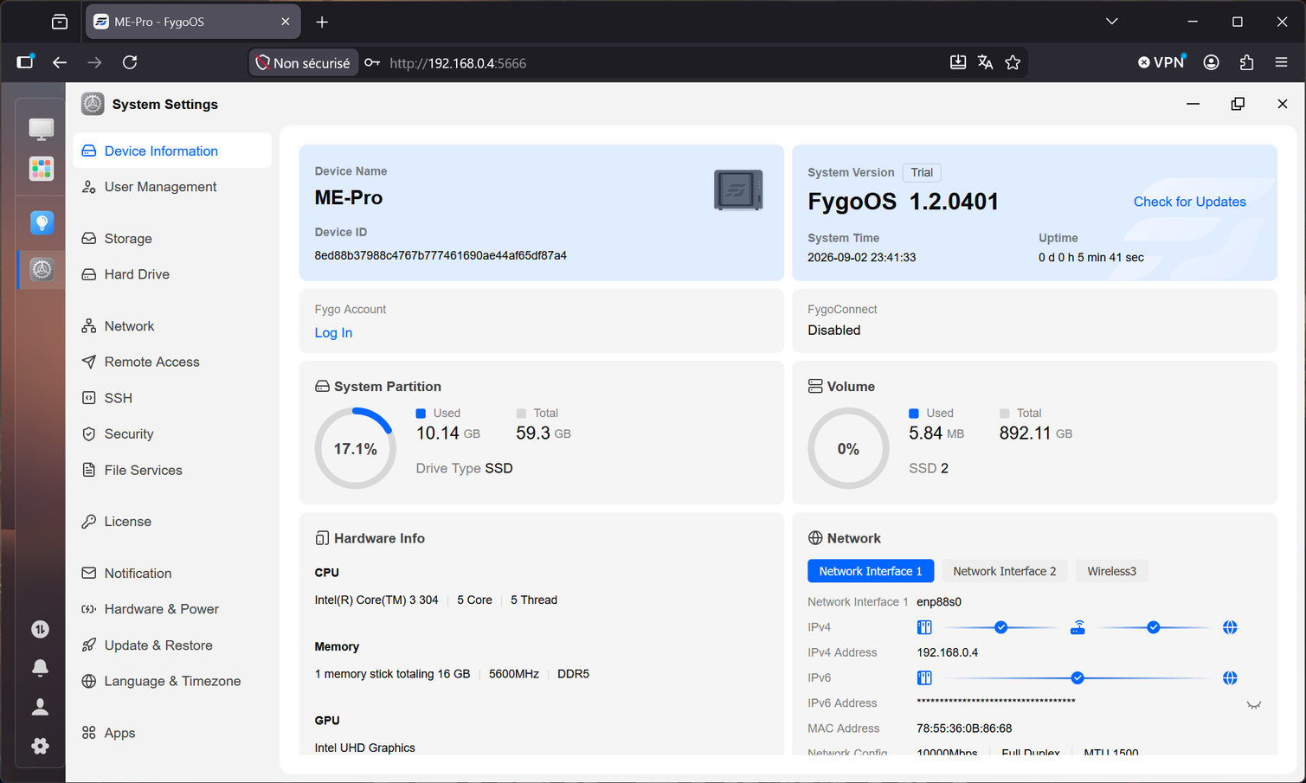
Task: Open Remote Access settings
Action: pyautogui.click(x=173, y=362)
